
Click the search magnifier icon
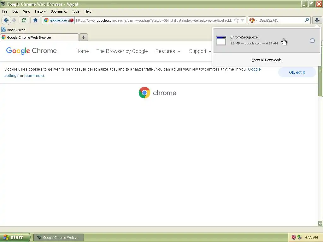tap(307, 20)
